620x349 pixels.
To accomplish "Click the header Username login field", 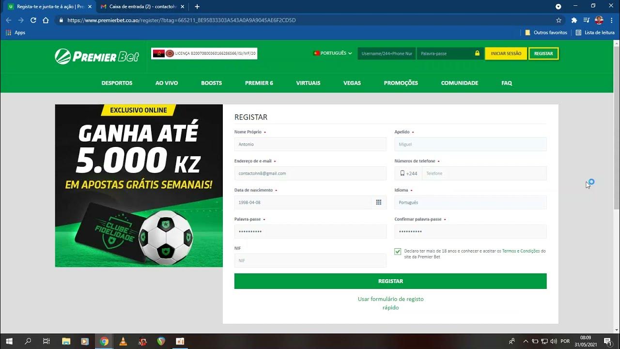I will point(387,53).
